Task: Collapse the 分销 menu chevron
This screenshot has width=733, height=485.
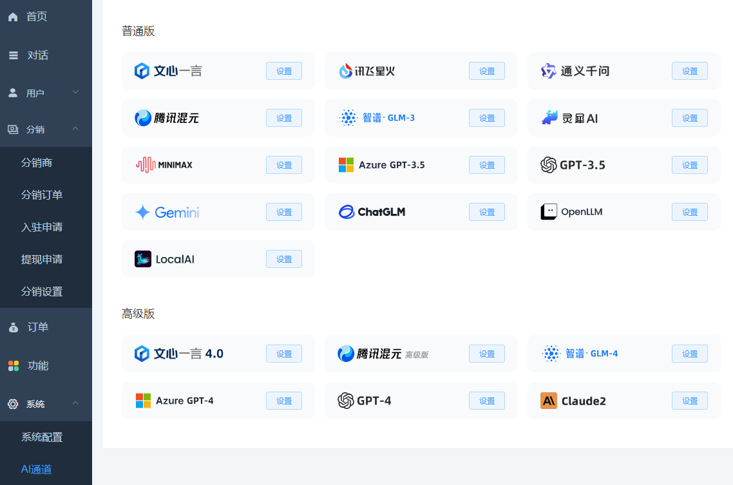Action: [75, 128]
